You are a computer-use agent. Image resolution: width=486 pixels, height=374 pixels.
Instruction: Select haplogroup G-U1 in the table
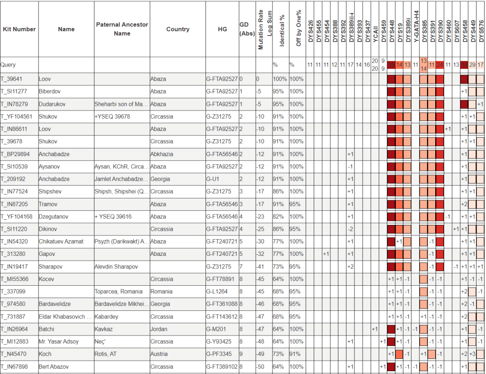[213, 179]
